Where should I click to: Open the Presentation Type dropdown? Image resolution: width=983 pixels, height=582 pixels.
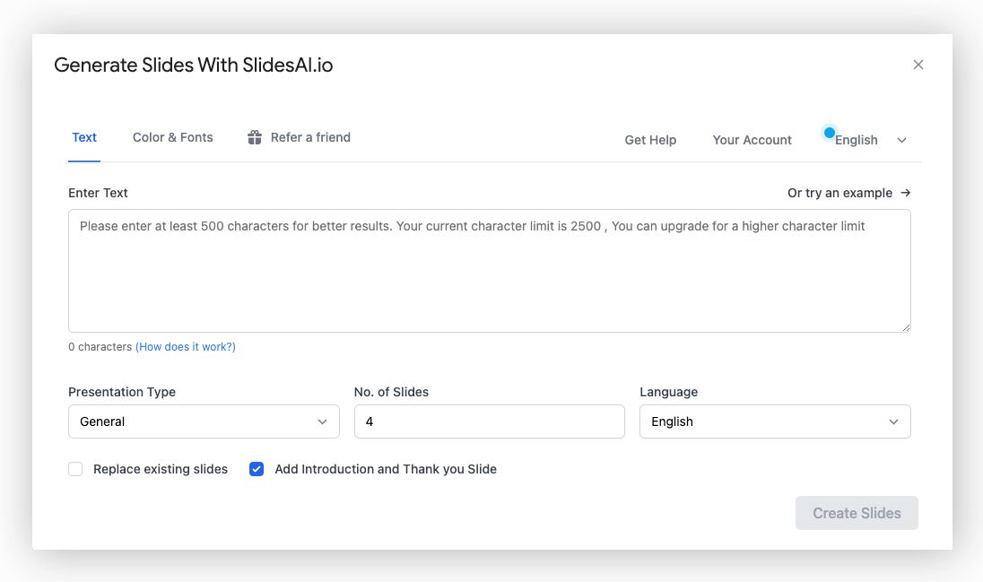tap(204, 421)
